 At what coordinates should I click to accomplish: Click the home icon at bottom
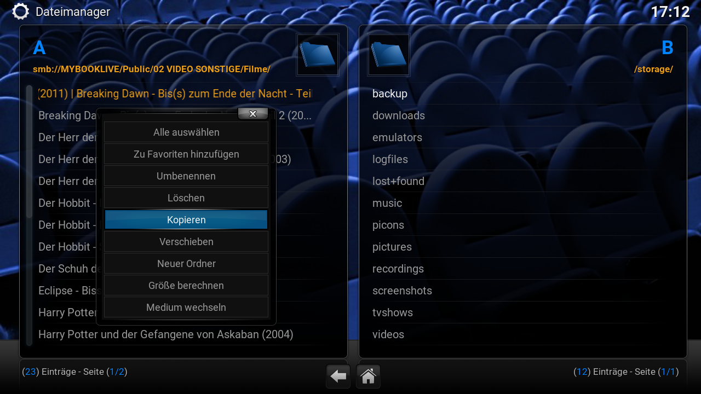click(x=369, y=376)
